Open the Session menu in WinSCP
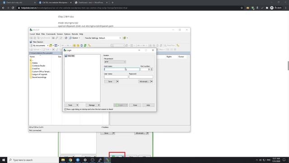Screen dimensions: 289x163 (60, 34)
